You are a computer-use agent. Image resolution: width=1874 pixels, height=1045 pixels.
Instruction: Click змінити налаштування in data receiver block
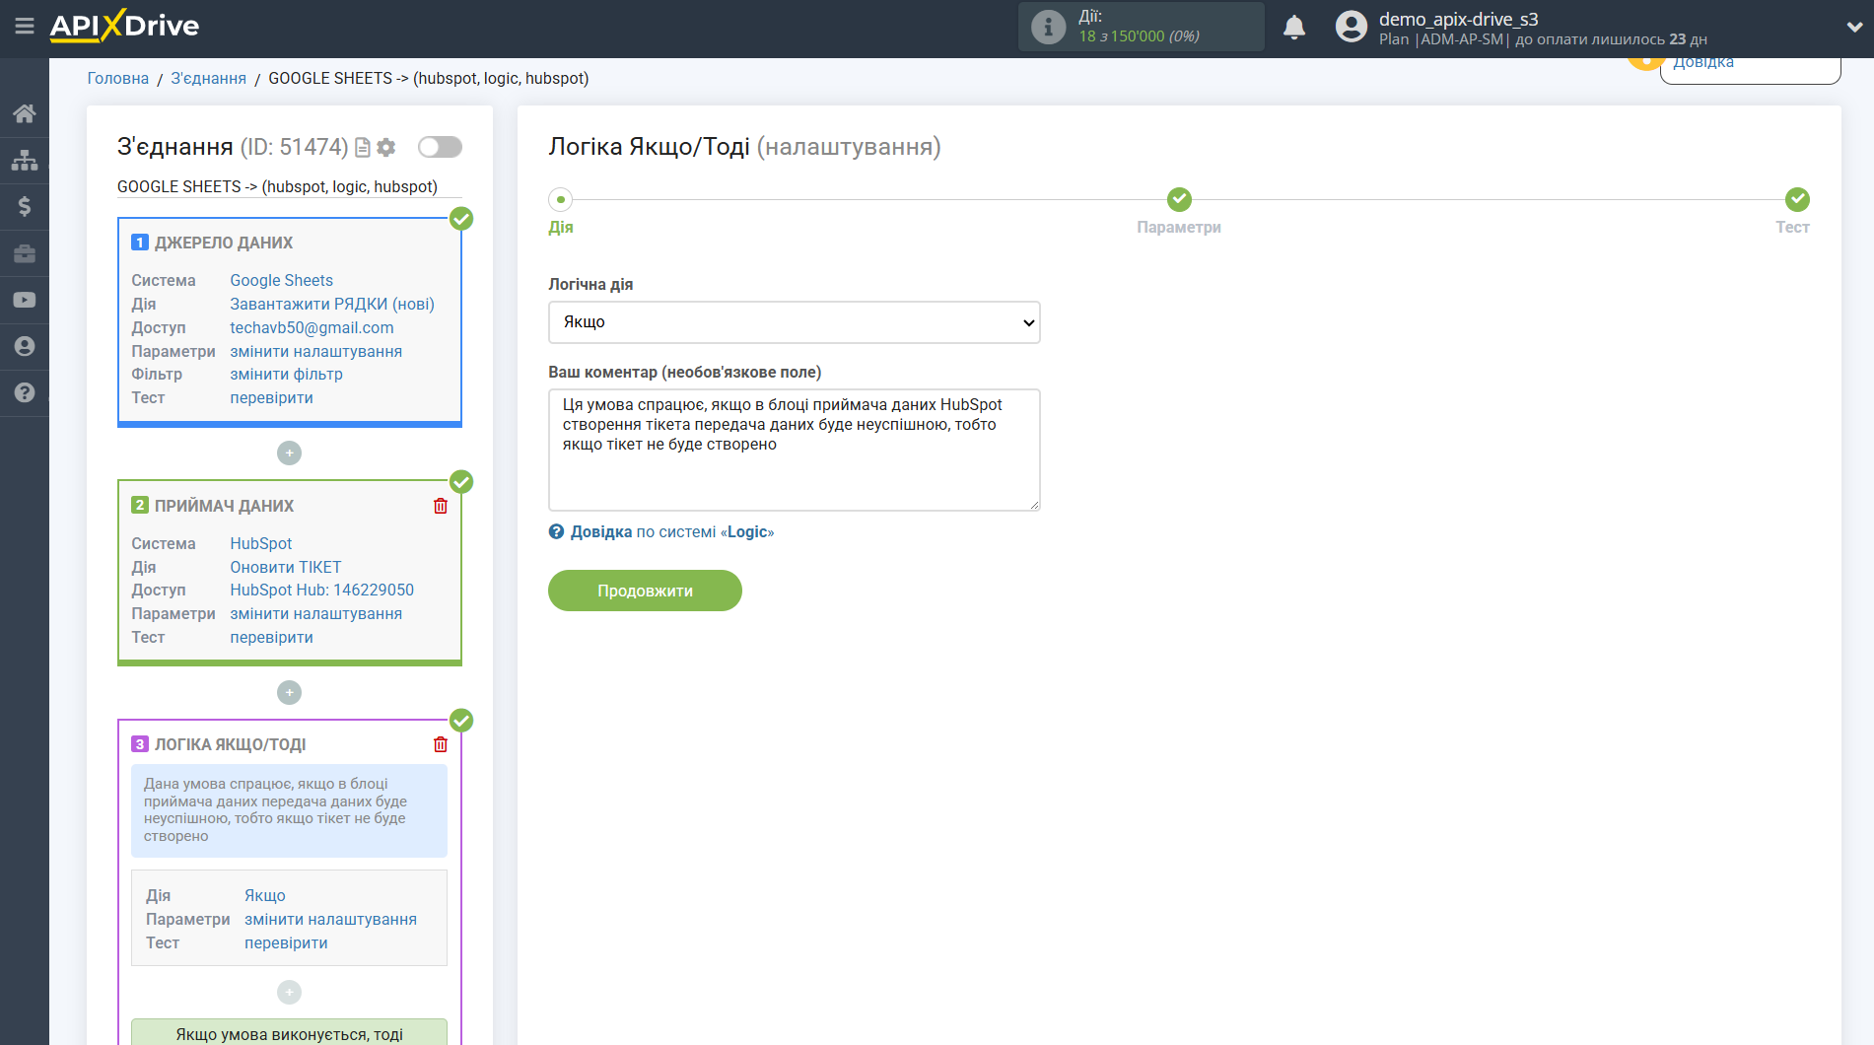[316, 614]
